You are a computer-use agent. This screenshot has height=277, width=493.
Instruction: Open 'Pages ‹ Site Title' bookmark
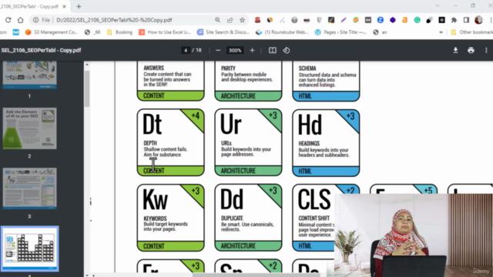pyautogui.click(x=340, y=32)
